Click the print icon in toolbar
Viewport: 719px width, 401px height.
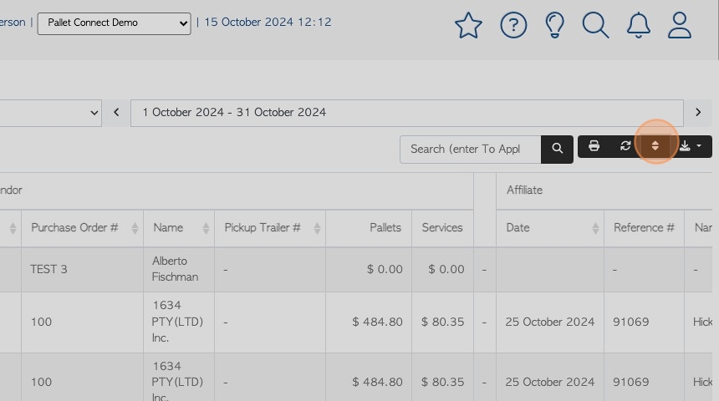(594, 146)
